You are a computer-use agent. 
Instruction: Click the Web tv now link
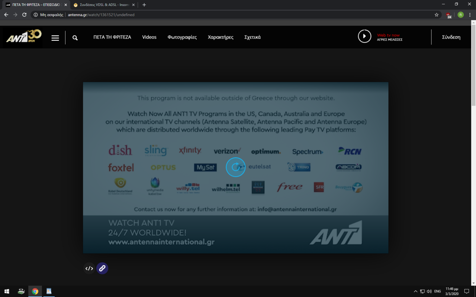point(388,35)
